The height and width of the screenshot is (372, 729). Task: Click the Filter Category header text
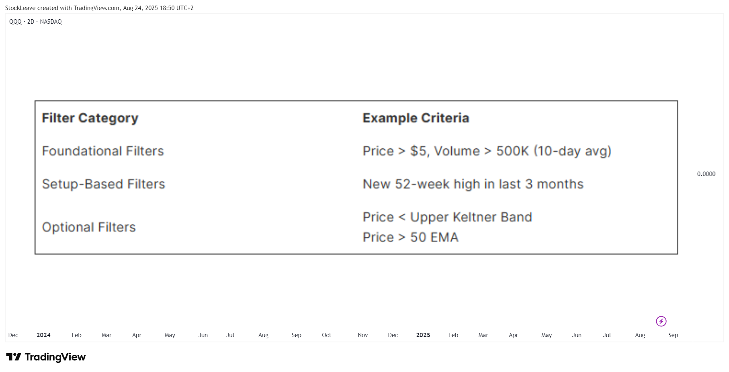tap(90, 118)
